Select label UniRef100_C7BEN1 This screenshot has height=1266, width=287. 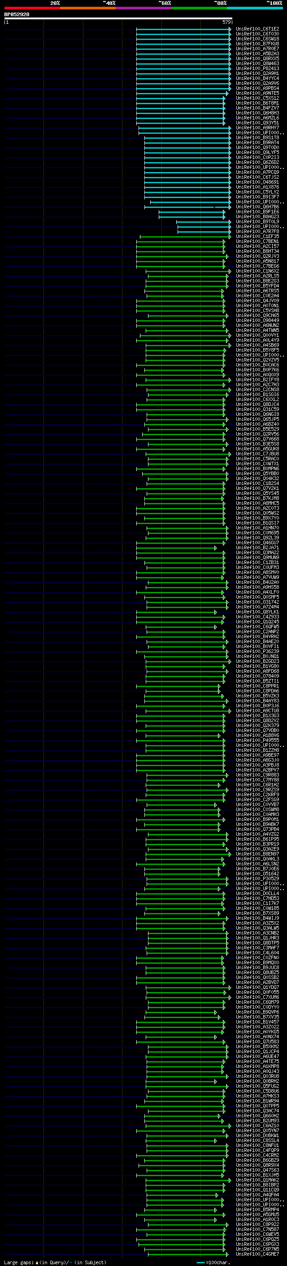tap(257, 241)
